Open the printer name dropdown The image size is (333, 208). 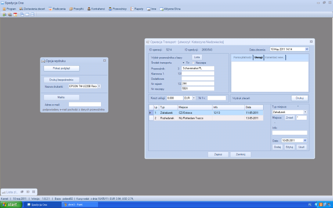(x=99, y=86)
